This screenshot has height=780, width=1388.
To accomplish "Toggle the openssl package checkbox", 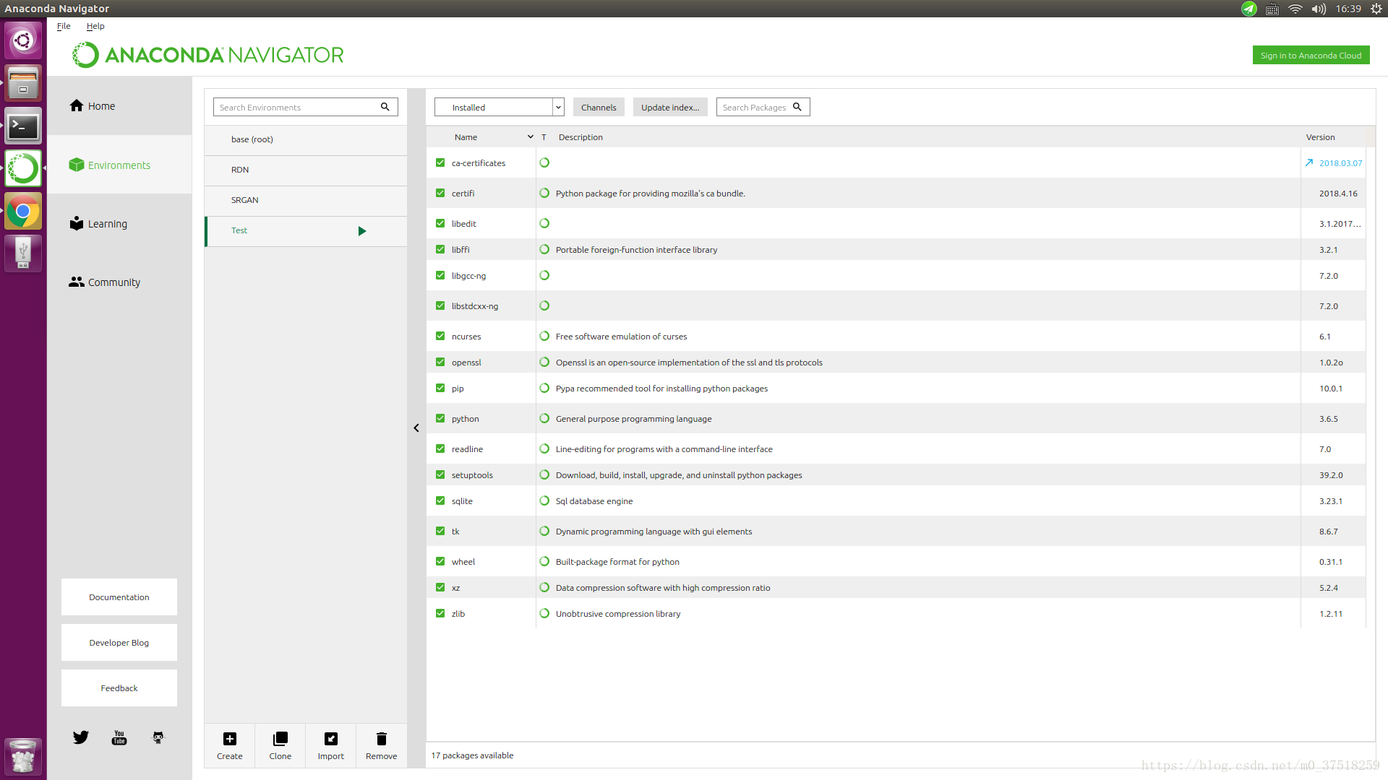I will point(440,362).
